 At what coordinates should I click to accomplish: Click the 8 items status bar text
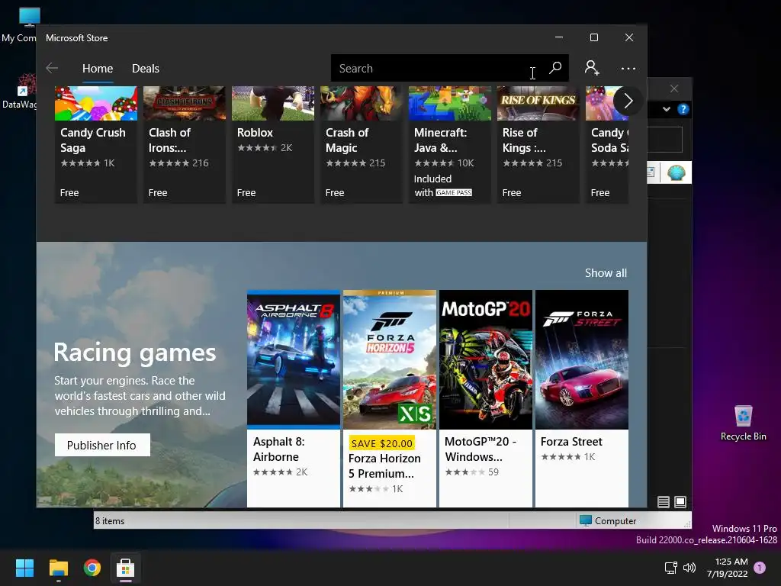click(110, 520)
